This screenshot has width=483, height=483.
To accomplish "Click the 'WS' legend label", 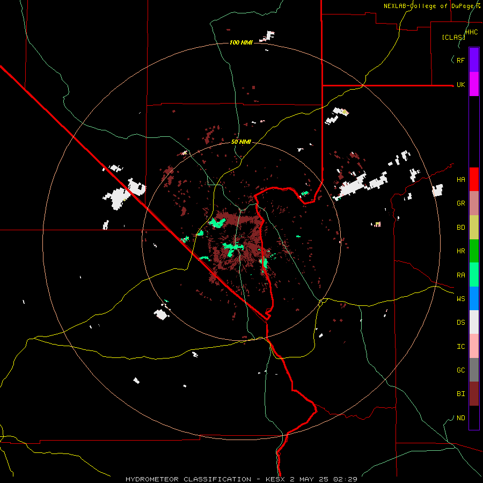I will tap(460, 299).
